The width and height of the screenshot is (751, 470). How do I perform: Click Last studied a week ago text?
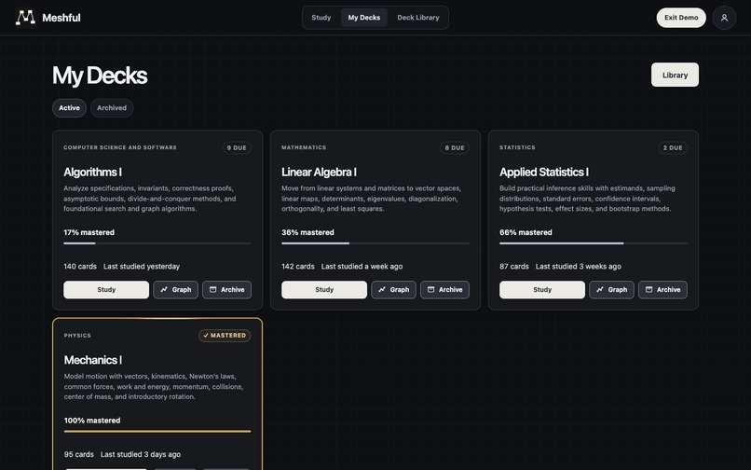click(362, 267)
